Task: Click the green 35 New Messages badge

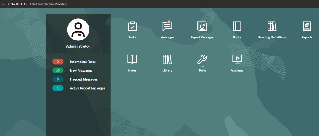Action: [x=58, y=70]
